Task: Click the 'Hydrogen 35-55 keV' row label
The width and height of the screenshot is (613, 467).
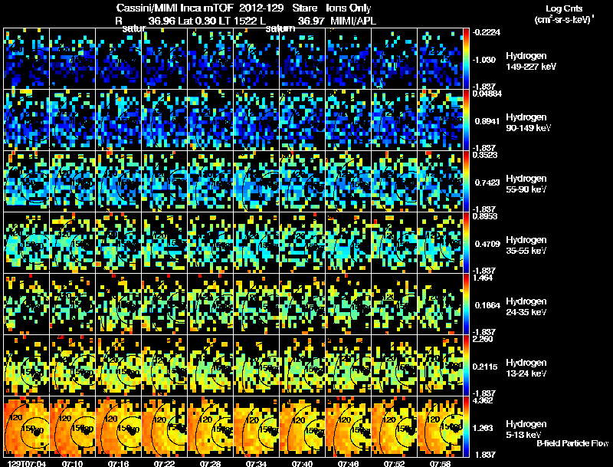Action: (526, 245)
